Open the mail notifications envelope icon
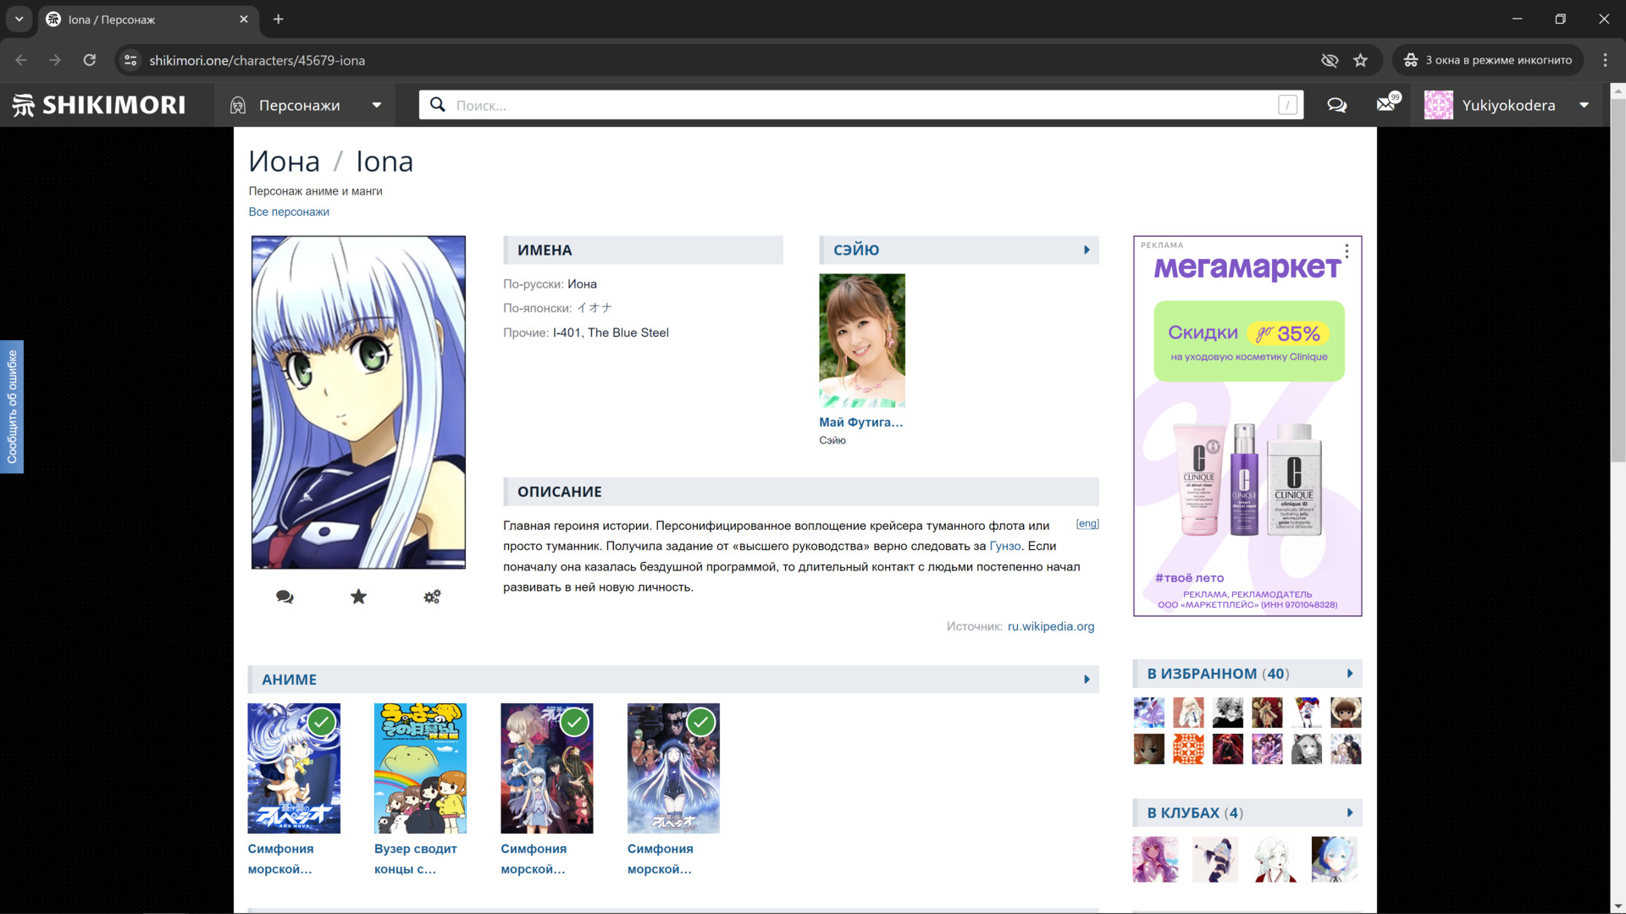This screenshot has width=1626, height=914. tap(1386, 105)
